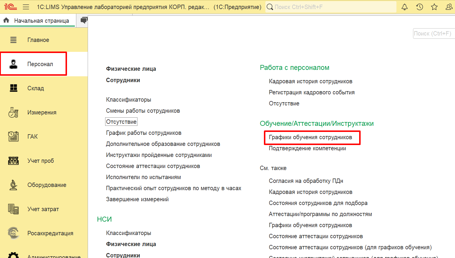Open Смены работы сотрудников
The height and width of the screenshot is (258, 455).
point(143,111)
